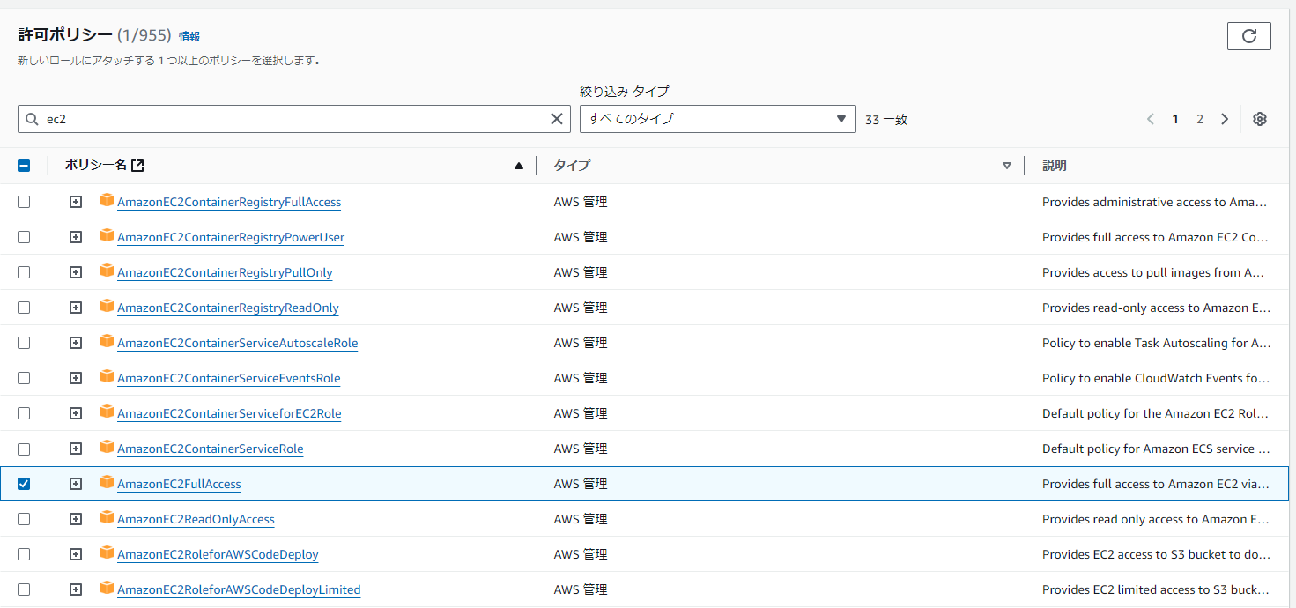
Task: Sort by タイプ column arrow
Action: pos(1007,166)
